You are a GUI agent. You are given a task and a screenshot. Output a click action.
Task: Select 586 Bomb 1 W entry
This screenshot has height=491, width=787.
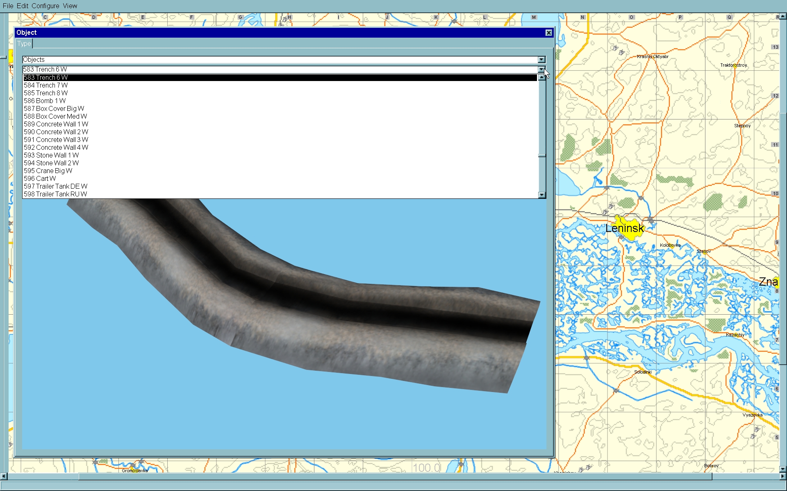(x=45, y=101)
